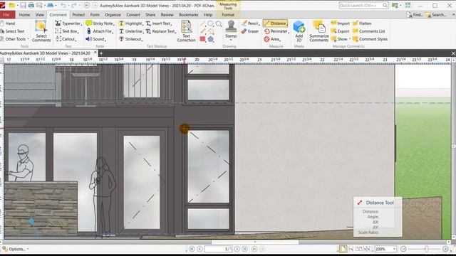
Task: Expand the Stamp dropdown arrow
Action: (231, 40)
